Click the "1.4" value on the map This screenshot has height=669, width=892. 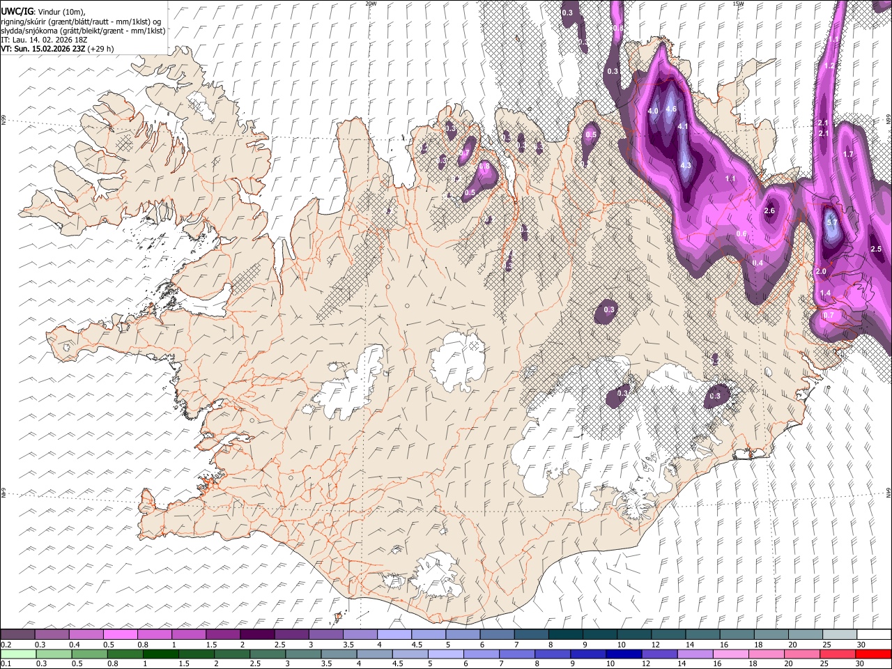[x=826, y=293]
